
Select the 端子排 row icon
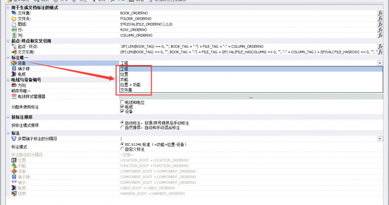(14, 68)
